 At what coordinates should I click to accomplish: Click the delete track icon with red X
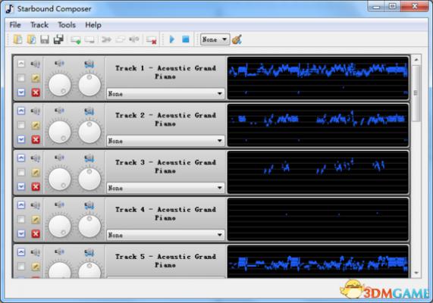[152, 39]
